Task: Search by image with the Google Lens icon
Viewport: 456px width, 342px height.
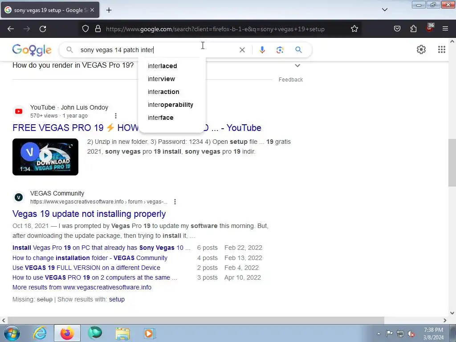Action: tap(280, 50)
